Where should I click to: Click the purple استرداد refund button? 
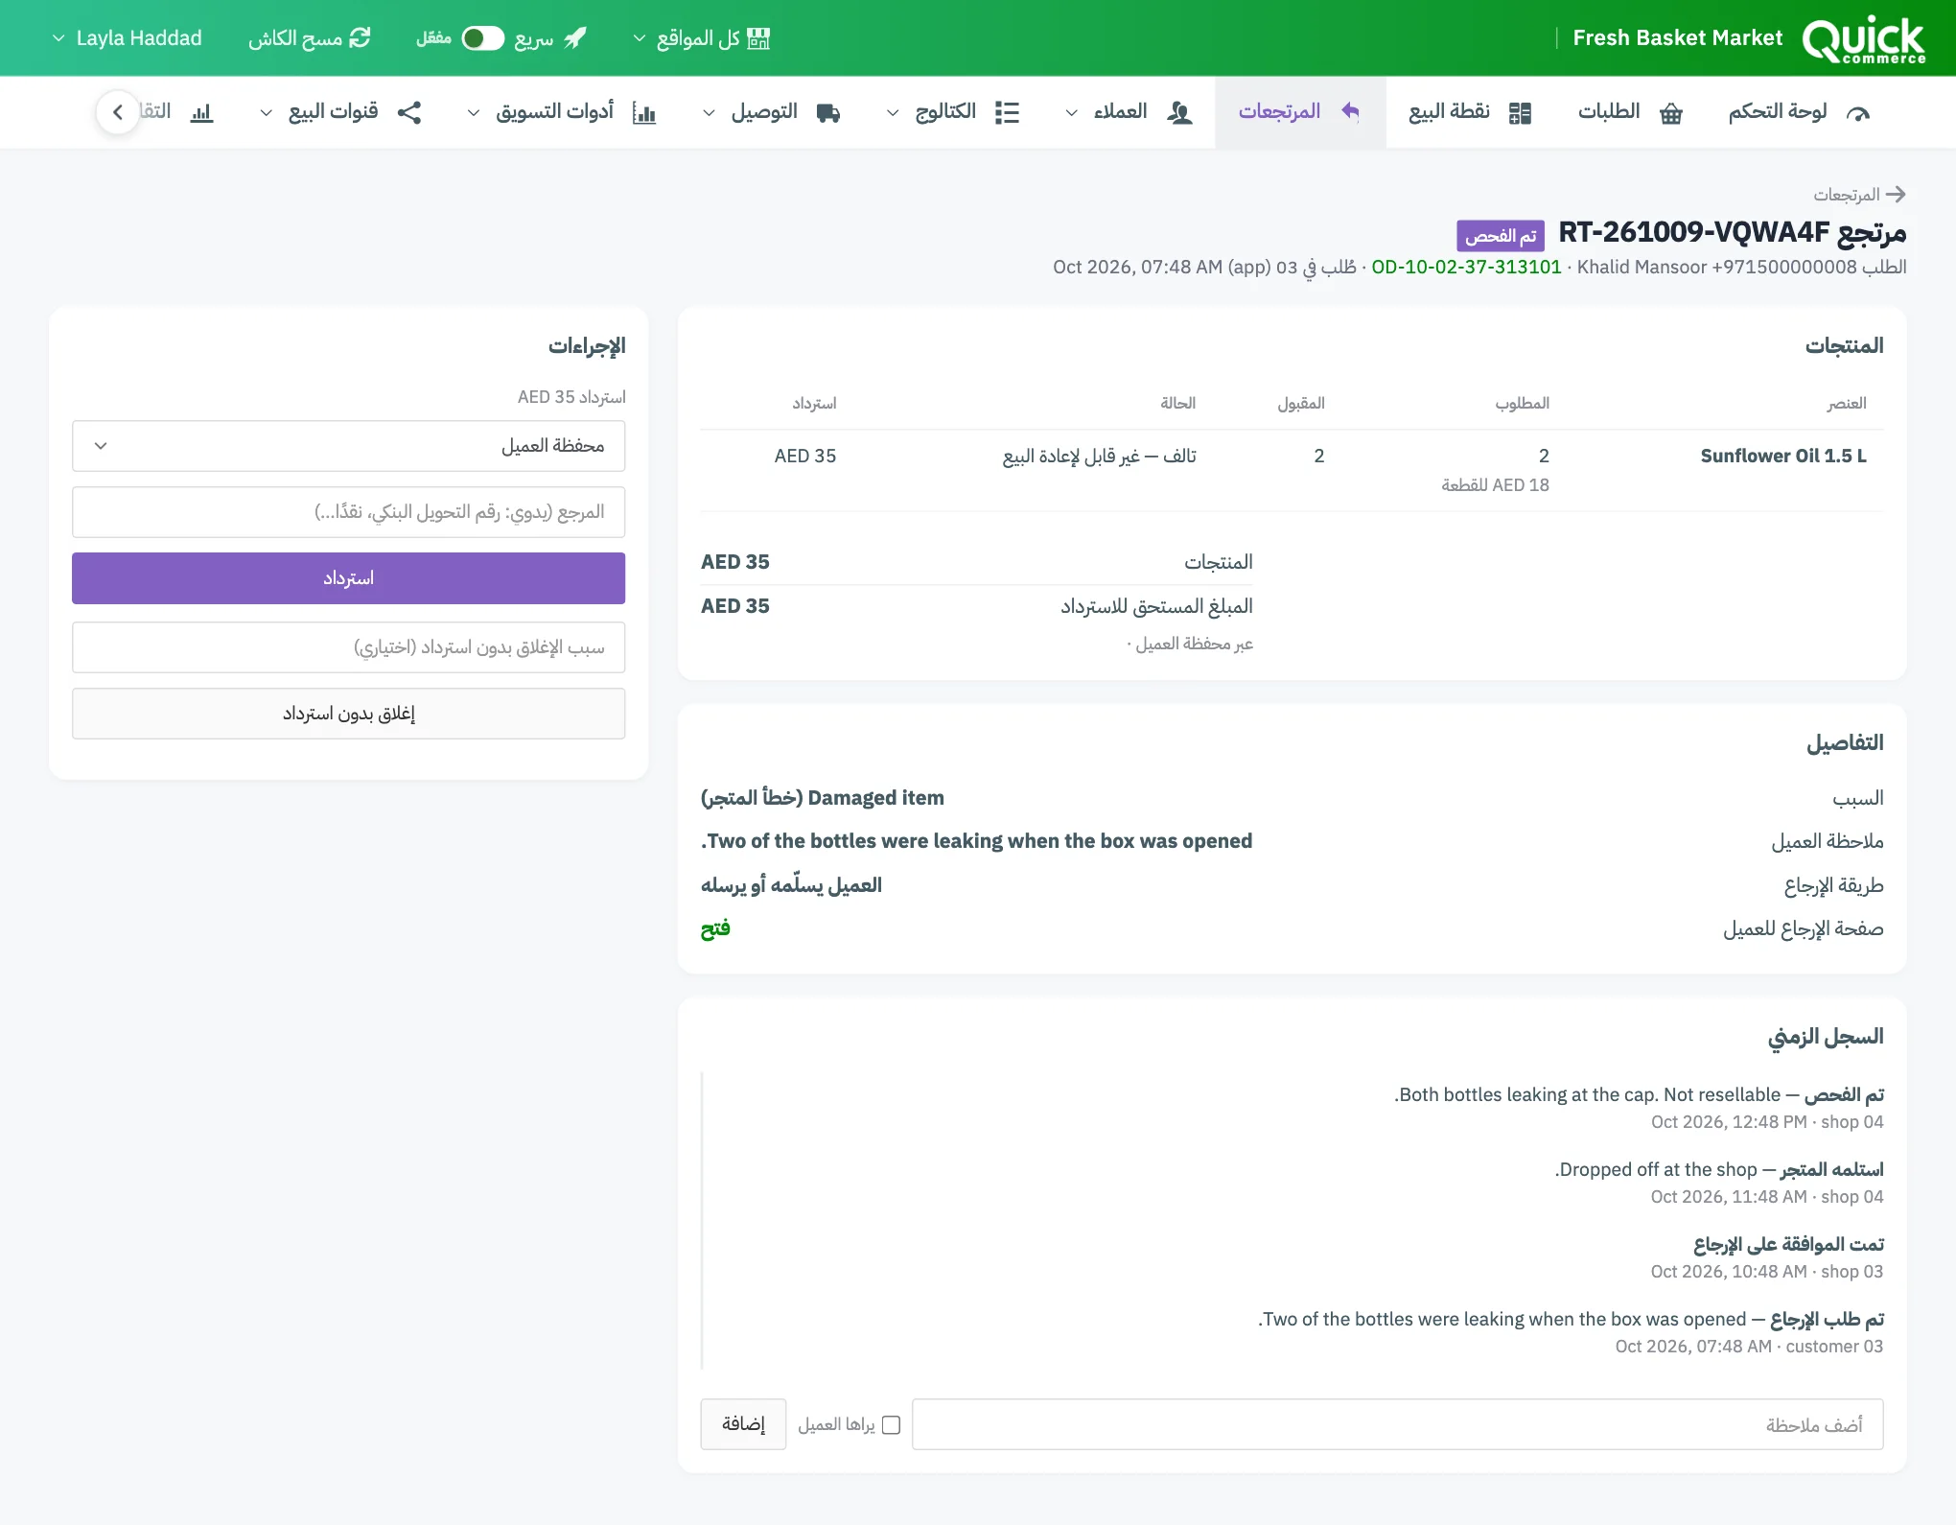pyautogui.click(x=348, y=578)
